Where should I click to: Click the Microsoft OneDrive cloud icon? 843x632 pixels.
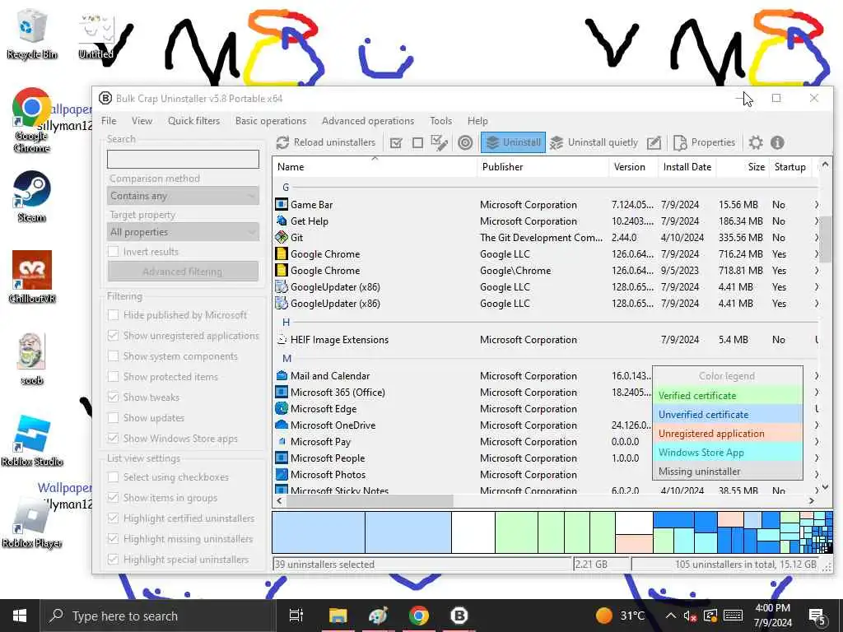(282, 425)
